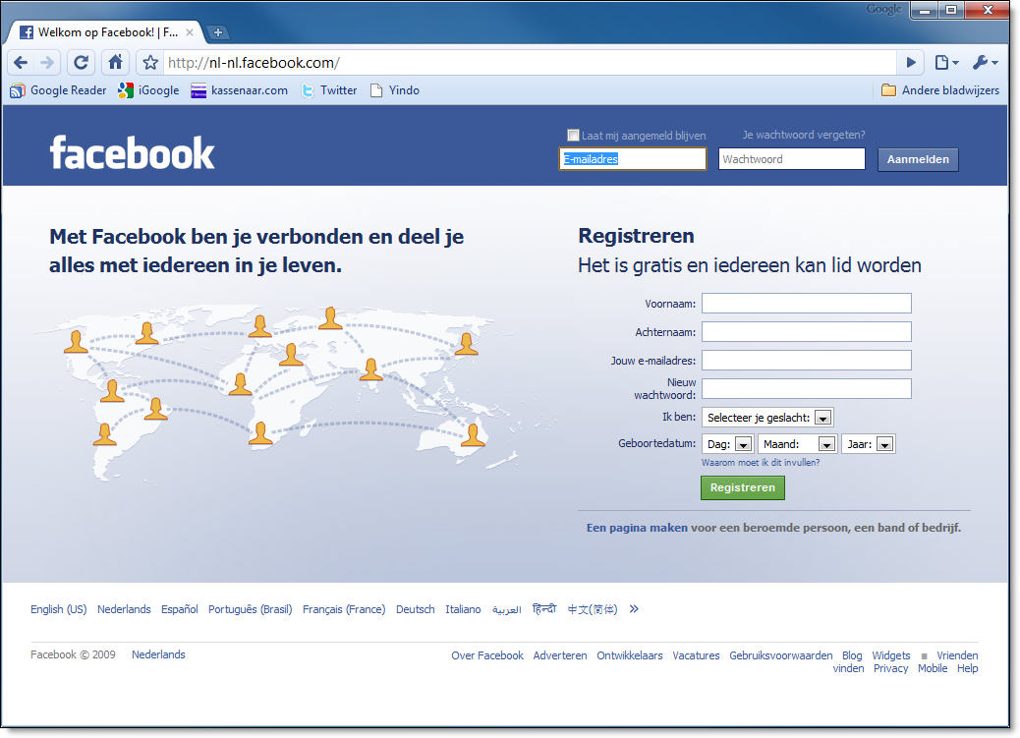Image resolution: width=1020 pixels, height=738 pixels.
Task: Open Help footer link
Action: tap(967, 668)
